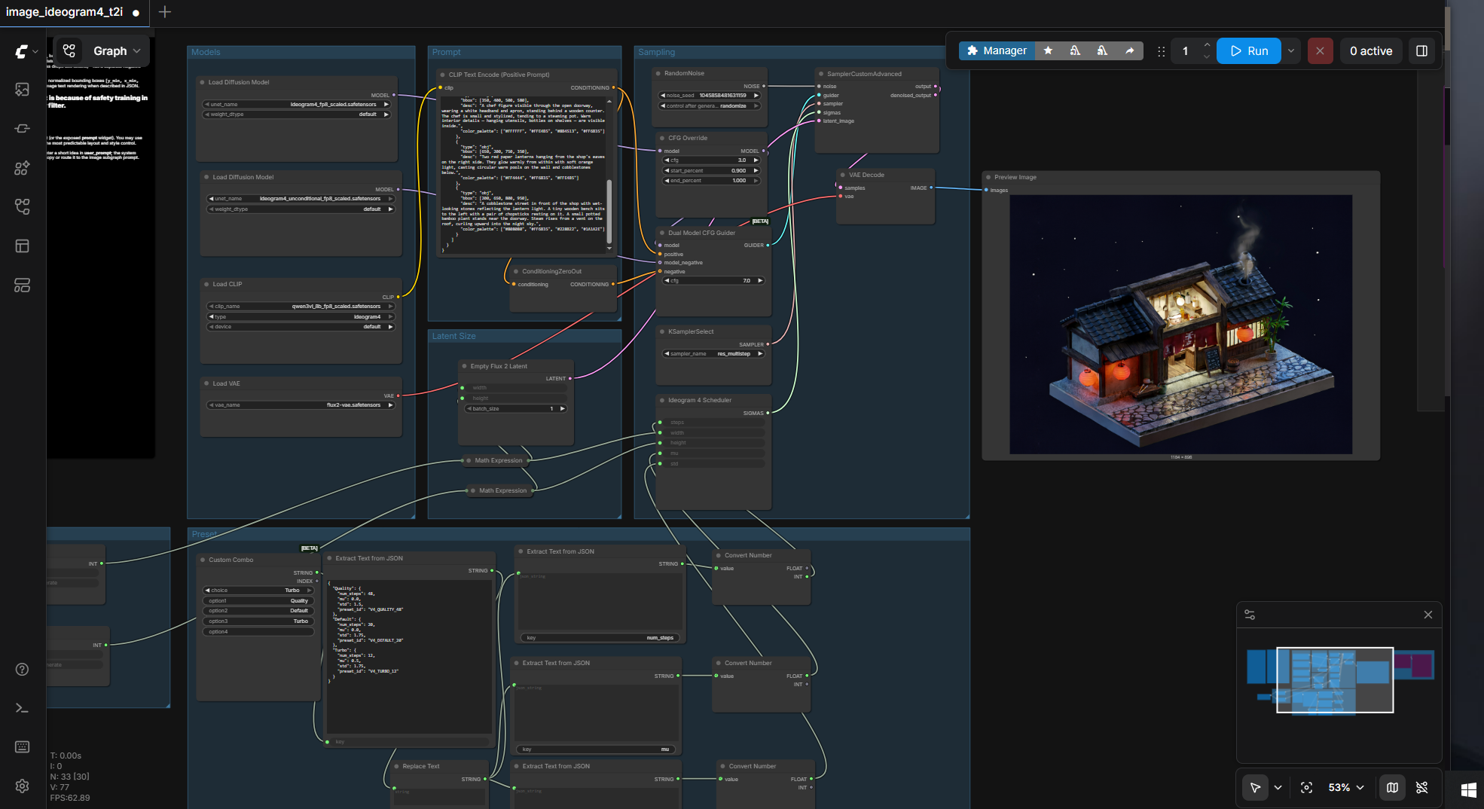Open the Run options dropdown arrow

(1290, 50)
